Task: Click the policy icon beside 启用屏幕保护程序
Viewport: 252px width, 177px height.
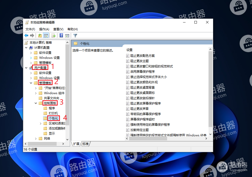Action: pyautogui.click(x=128, y=72)
